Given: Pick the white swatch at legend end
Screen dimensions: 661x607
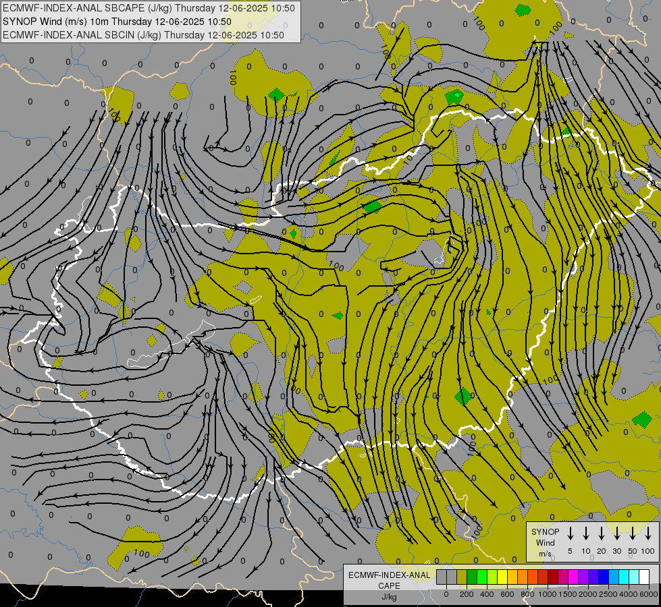Looking at the screenshot, I should 643,577.
